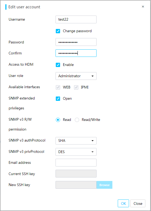Select the Read radio button
The width and height of the screenshot is (151, 211).
[x=58, y=120]
